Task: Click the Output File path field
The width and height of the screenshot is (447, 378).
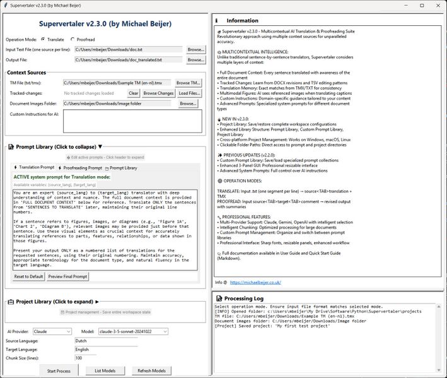Action: pos(128,60)
